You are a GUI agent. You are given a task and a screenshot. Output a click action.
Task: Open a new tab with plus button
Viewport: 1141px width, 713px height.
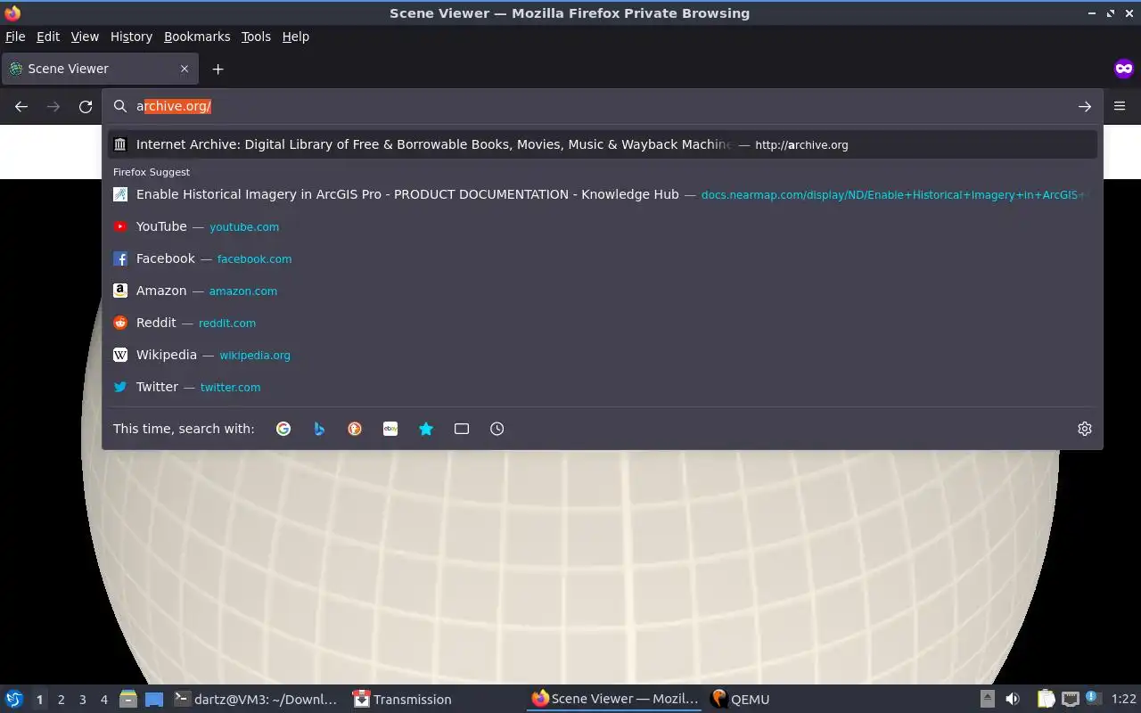pyautogui.click(x=218, y=69)
